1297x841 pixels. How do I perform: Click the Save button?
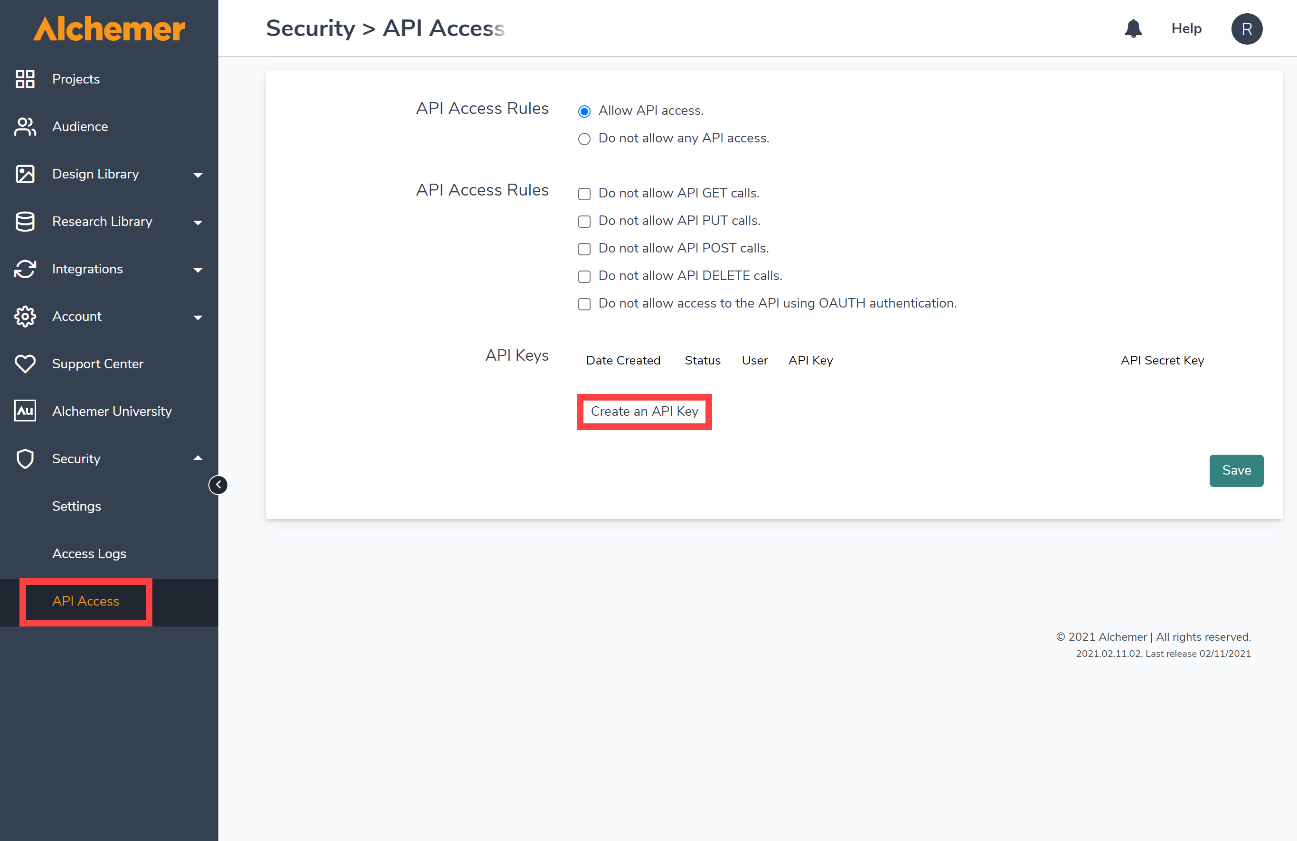coord(1236,470)
